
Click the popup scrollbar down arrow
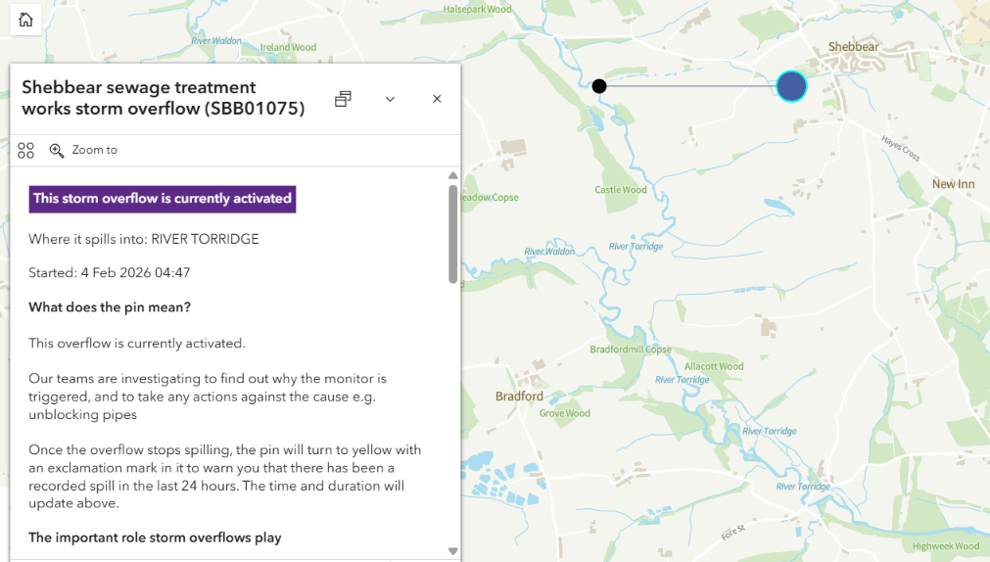(452, 551)
